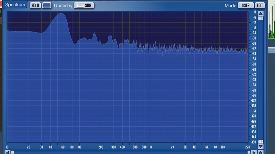The height and width of the screenshot is (154, 275).
Task: Click the -96 dB scale label
Action: tap(254, 95)
